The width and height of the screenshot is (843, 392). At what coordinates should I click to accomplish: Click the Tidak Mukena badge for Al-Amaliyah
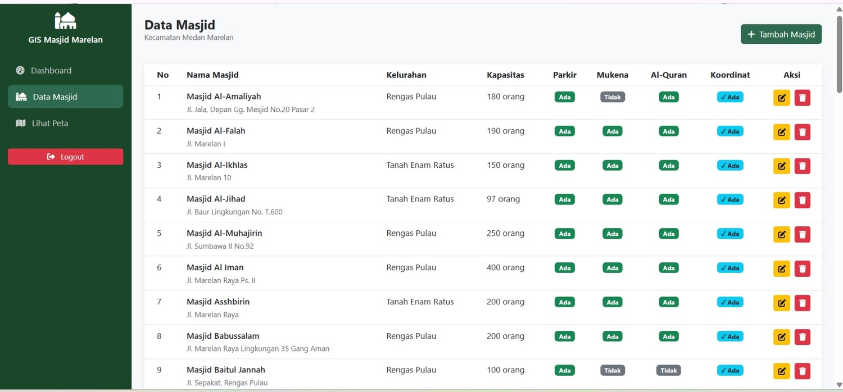point(613,97)
